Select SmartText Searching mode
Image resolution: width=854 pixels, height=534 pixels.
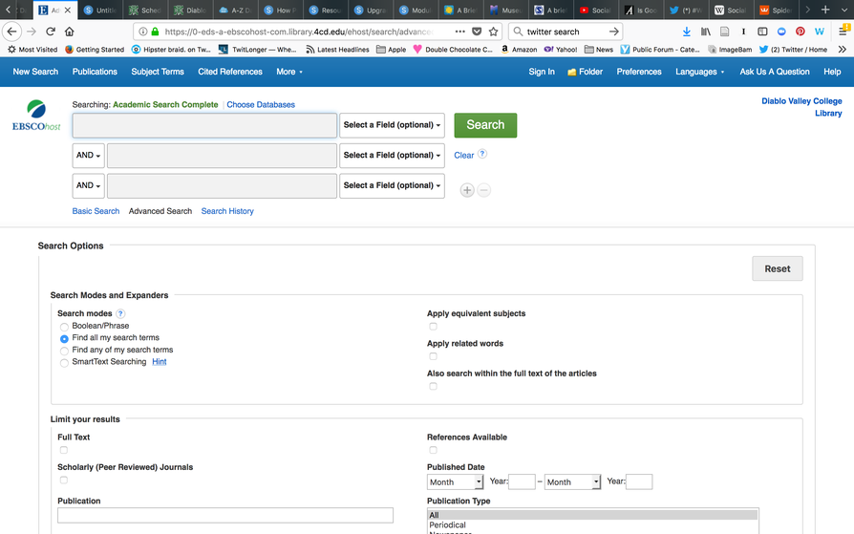pyautogui.click(x=64, y=362)
